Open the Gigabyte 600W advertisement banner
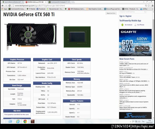155x129 pixels. 135,43
